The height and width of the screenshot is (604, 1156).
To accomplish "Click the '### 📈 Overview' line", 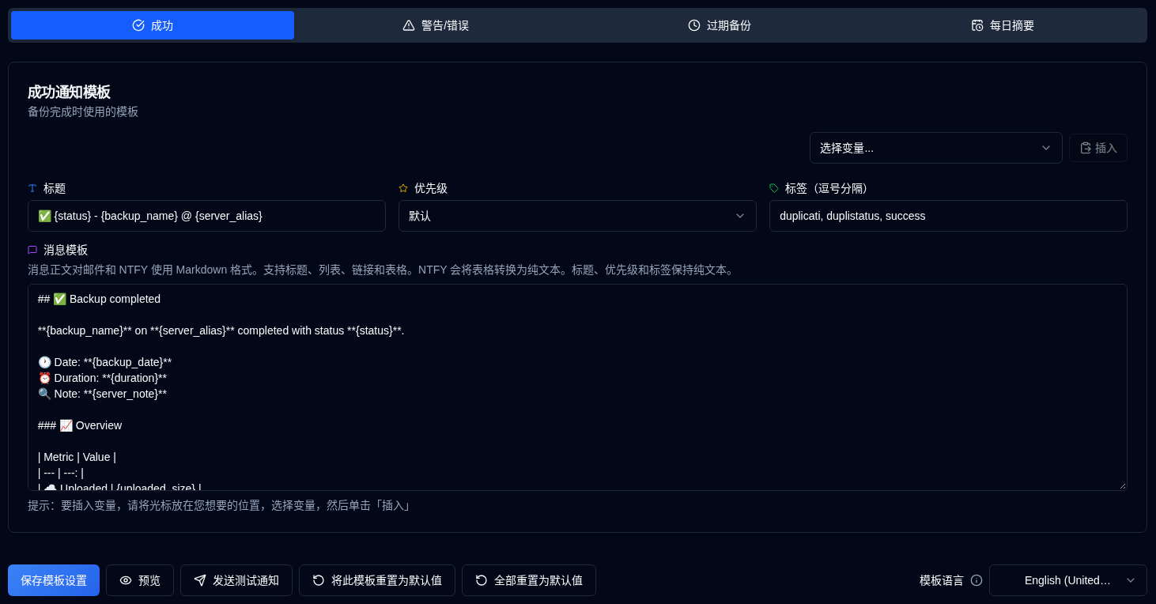I will pos(80,425).
